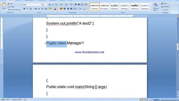Open the Shading paint bucket

click(80, 9)
